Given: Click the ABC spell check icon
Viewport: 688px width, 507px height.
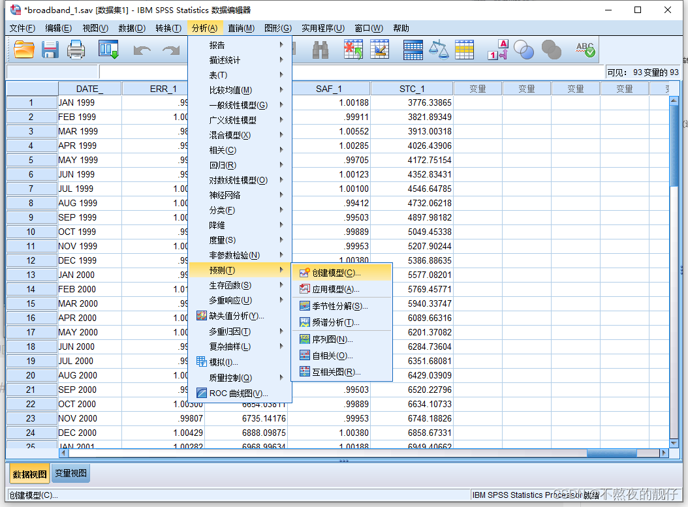Looking at the screenshot, I should point(586,50).
